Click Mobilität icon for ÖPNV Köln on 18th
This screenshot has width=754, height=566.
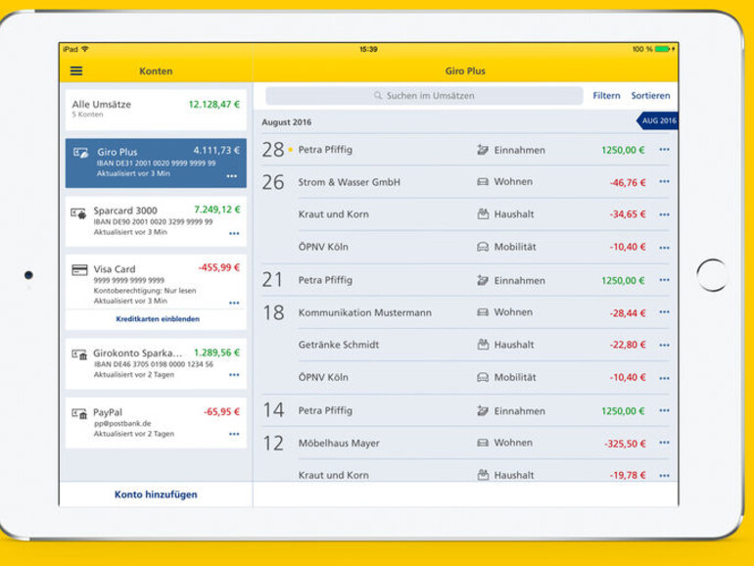[483, 377]
